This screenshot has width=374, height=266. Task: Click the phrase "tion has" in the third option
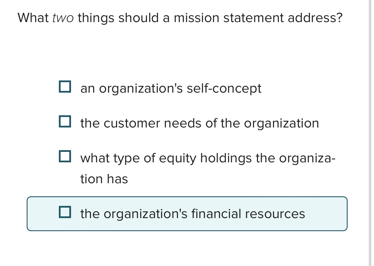(104, 179)
